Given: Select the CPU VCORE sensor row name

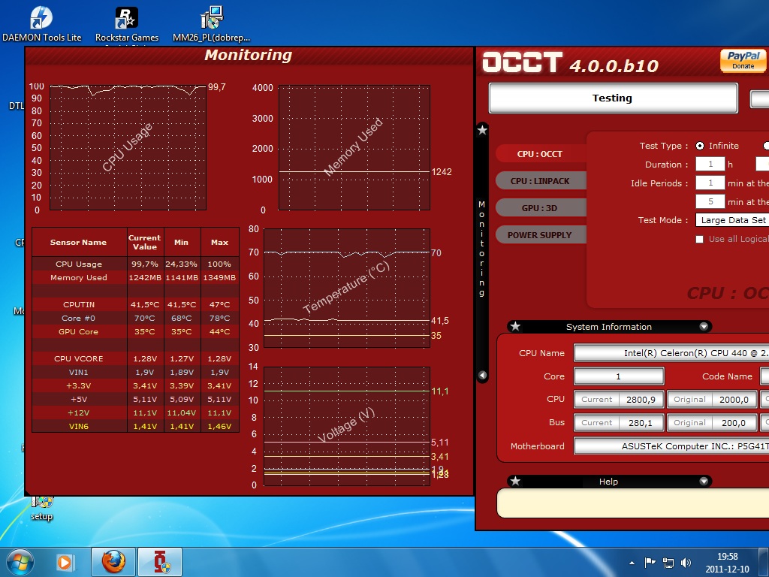Looking at the screenshot, I should pos(79,358).
